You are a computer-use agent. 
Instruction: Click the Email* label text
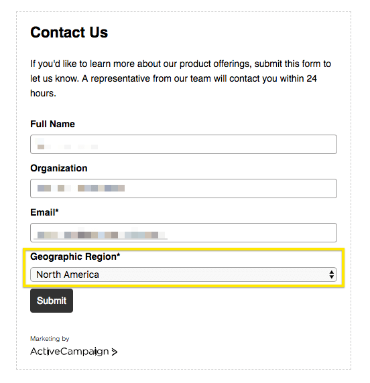tap(44, 212)
